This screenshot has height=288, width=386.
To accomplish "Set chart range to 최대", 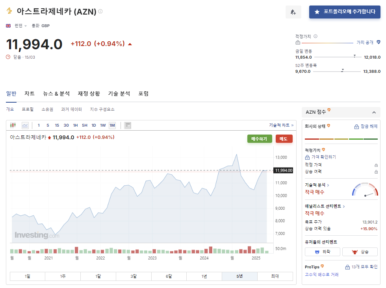I will 275,276.
